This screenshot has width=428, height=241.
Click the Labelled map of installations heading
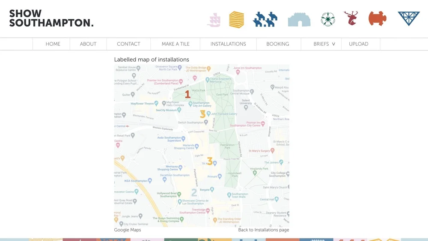152,60
